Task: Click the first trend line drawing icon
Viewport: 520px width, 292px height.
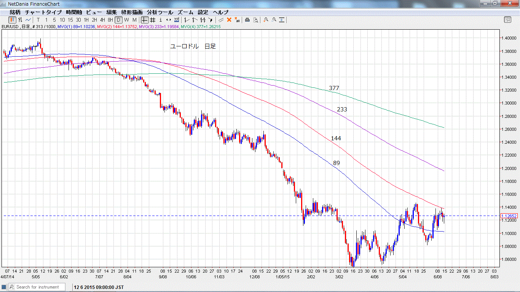Action: [187, 20]
